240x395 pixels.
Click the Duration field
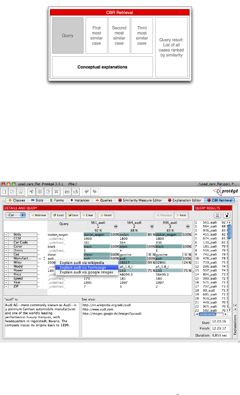click(x=220, y=335)
